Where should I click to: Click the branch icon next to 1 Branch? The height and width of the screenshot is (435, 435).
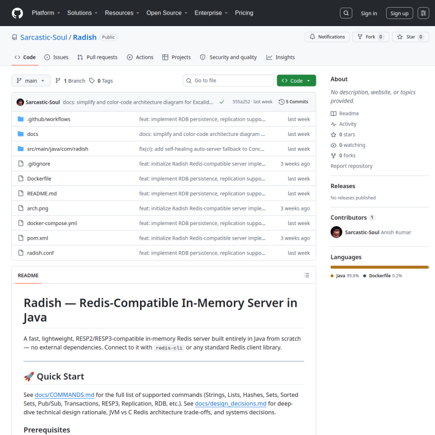[x=58, y=80]
